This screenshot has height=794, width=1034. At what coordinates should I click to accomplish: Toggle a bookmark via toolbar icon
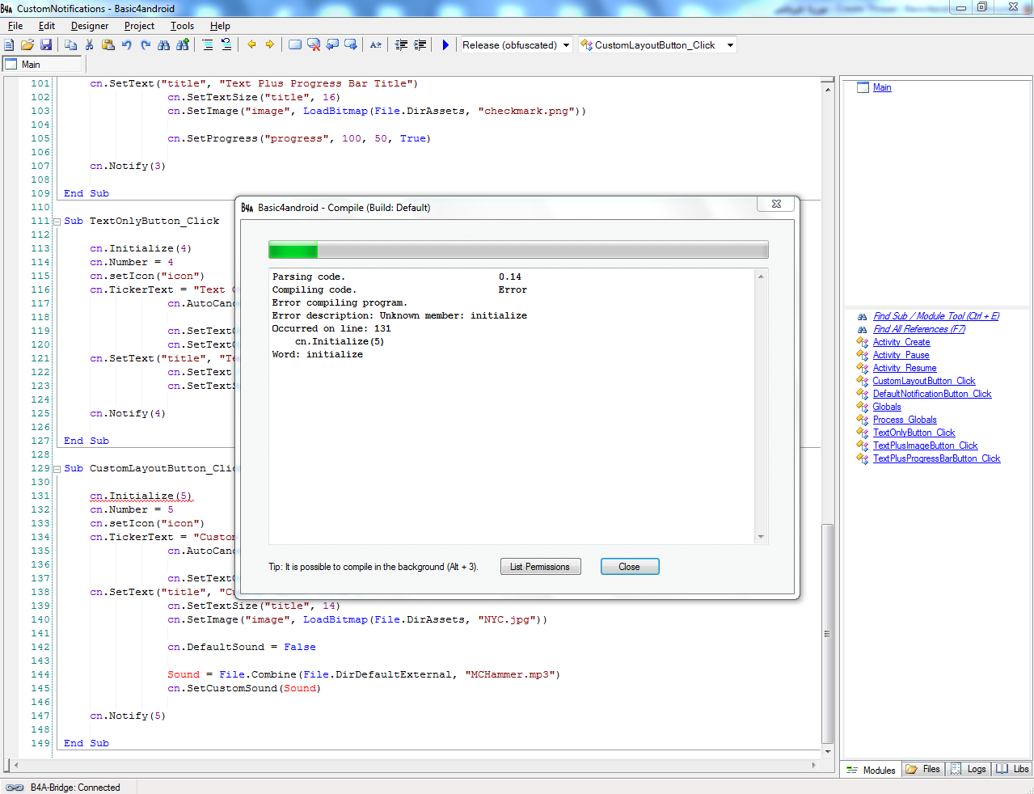[x=295, y=45]
